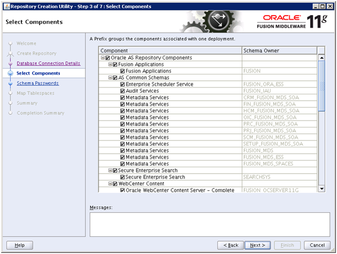
Task: Go to Database Connection Details step
Action: tap(48, 63)
